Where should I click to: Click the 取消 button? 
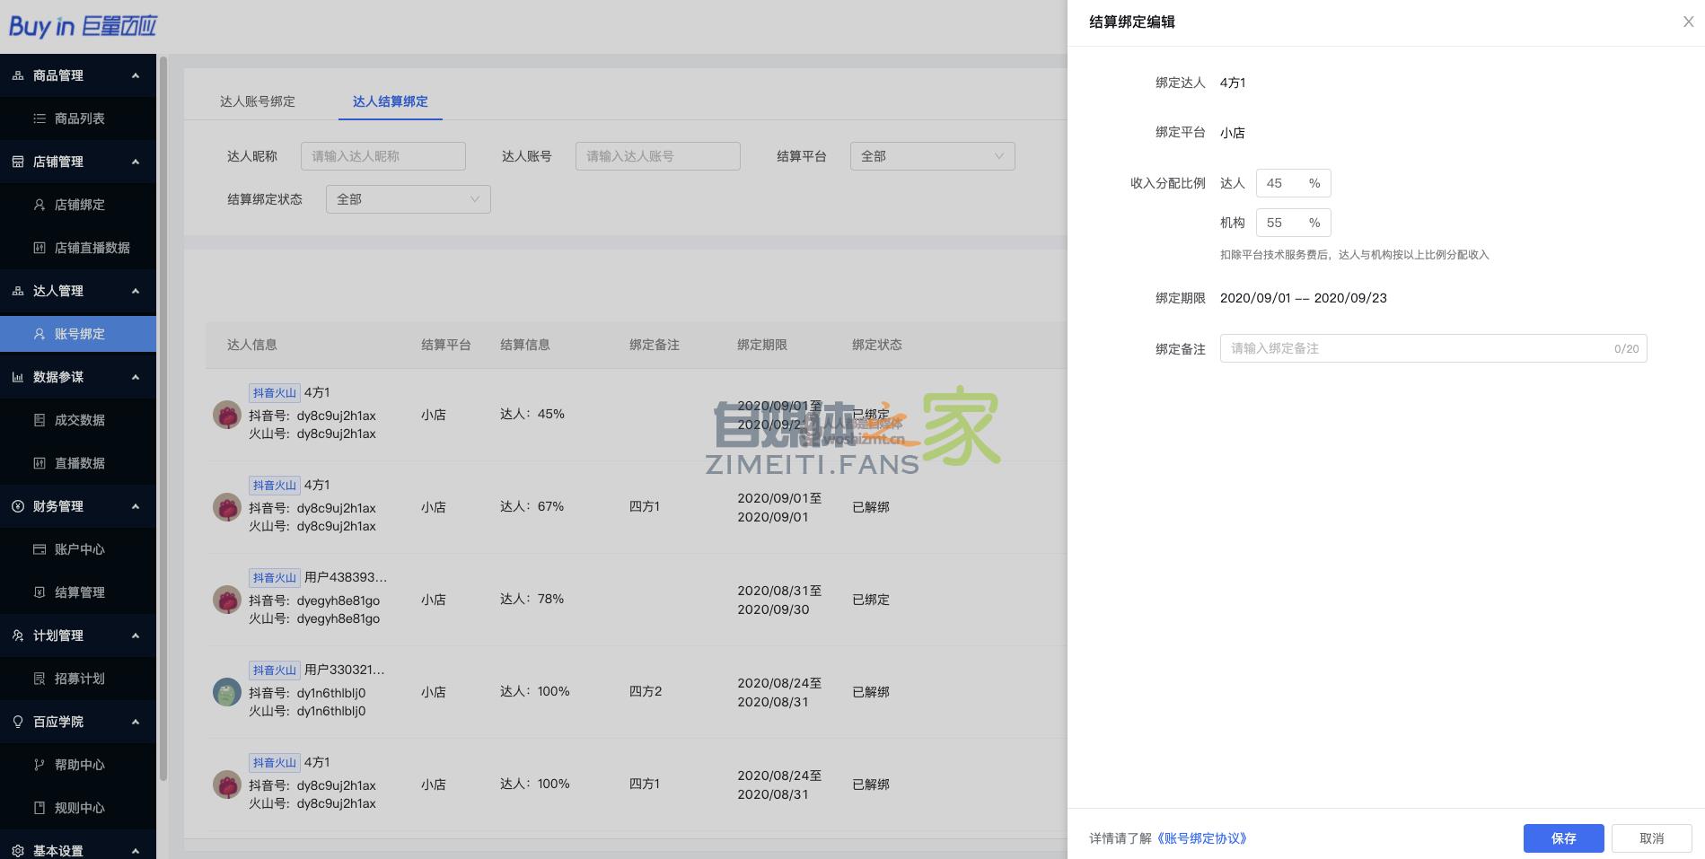coord(1651,838)
